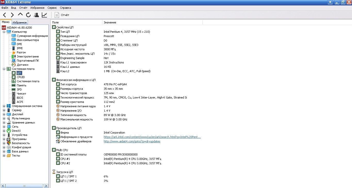This screenshot has height=188, width=352.
Task: Generate a report via the Отчёт toolbar button
Action: 62,15
